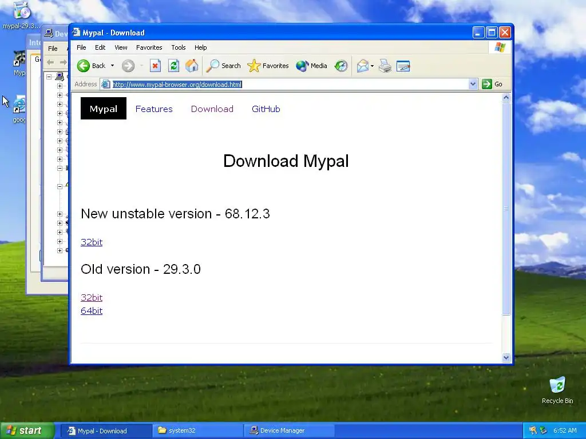Open the History clock icon

(341, 66)
